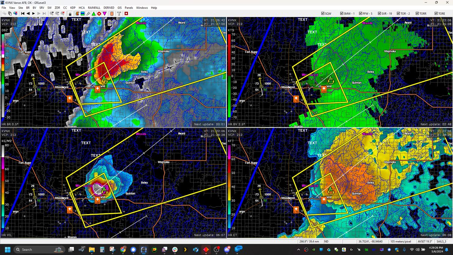Viewport: 453px width, 255px height.
Task: Click the 105 meters/pixel status entry
Action: point(403,241)
